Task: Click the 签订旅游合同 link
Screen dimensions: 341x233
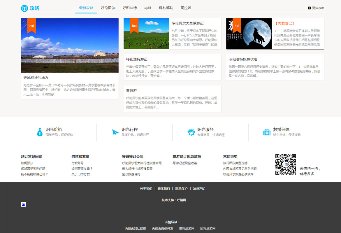Action: pyautogui.click(x=131, y=174)
